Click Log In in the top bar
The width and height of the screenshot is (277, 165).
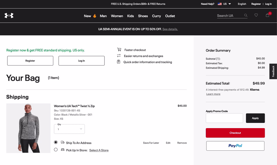(x=268, y=4)
